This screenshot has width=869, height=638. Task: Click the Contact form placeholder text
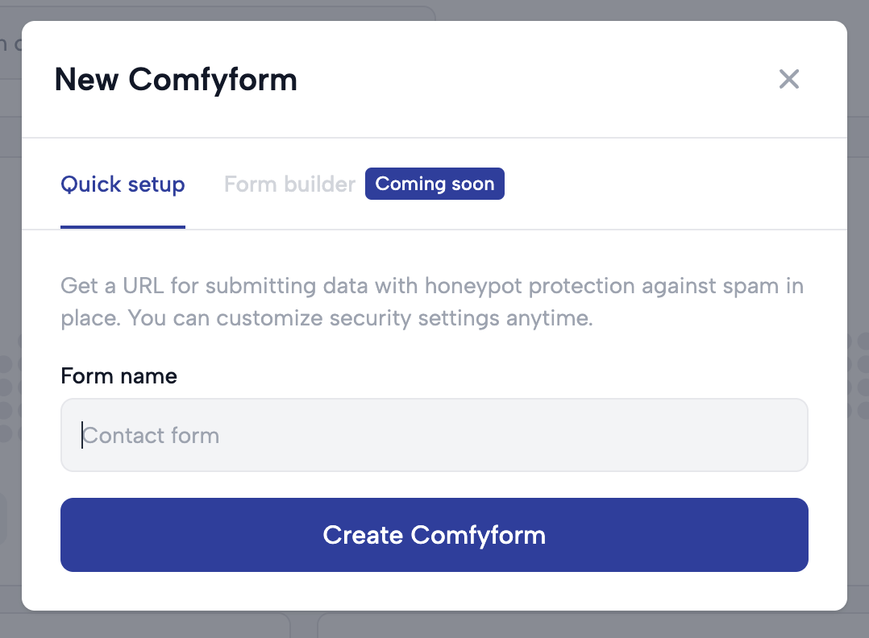(x=151, y=436)
